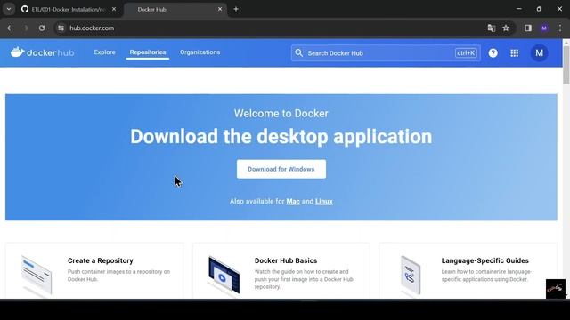Click the Docker Hub whale logo
570x320 pixels.
(42, 52)
